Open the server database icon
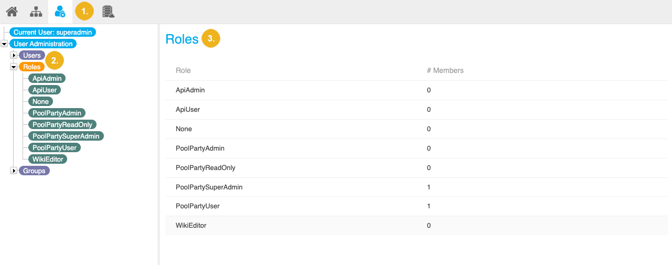The image size is (672, 265). click(x=109, y=11)
